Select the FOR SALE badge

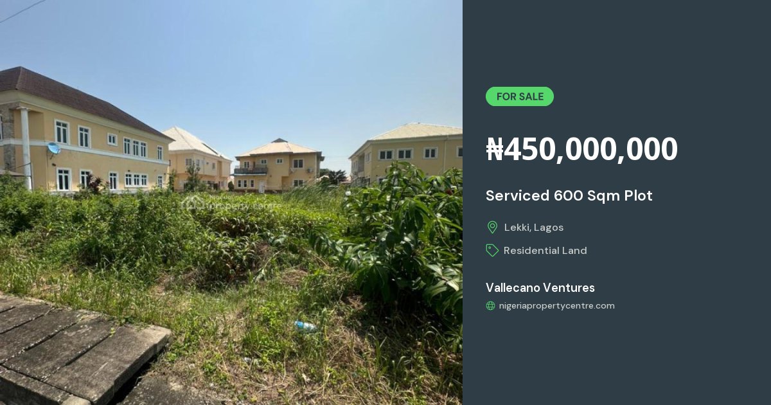pyautogui.click(x=520, y=96)
